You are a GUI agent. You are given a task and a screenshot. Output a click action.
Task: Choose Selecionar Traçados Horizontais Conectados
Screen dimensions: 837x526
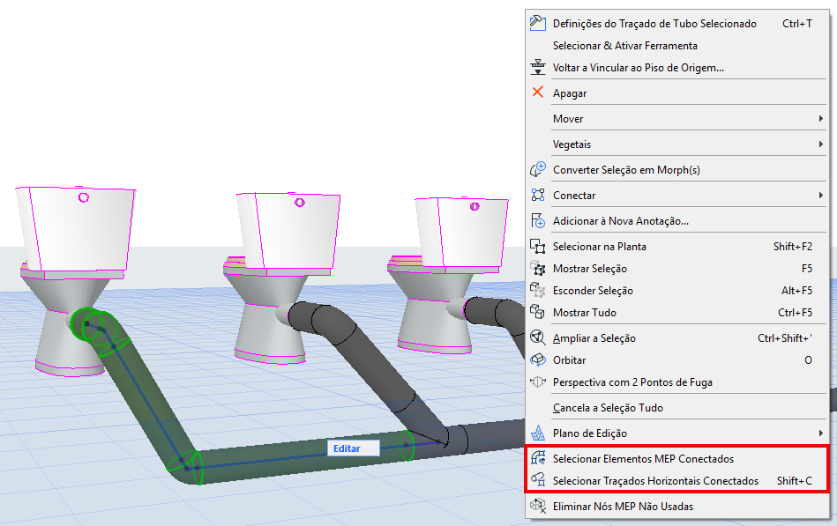pyautogui.click(x=676, y=481)
